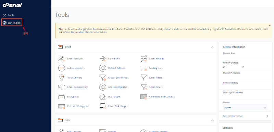
Task: Open the Spam Filters icon
Action: [x=144, y=87]
